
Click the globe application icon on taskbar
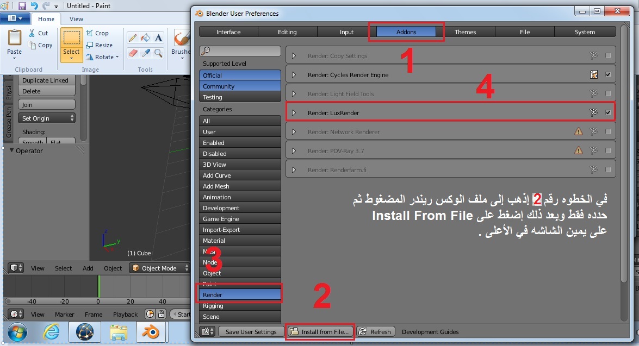pos(85,332)
